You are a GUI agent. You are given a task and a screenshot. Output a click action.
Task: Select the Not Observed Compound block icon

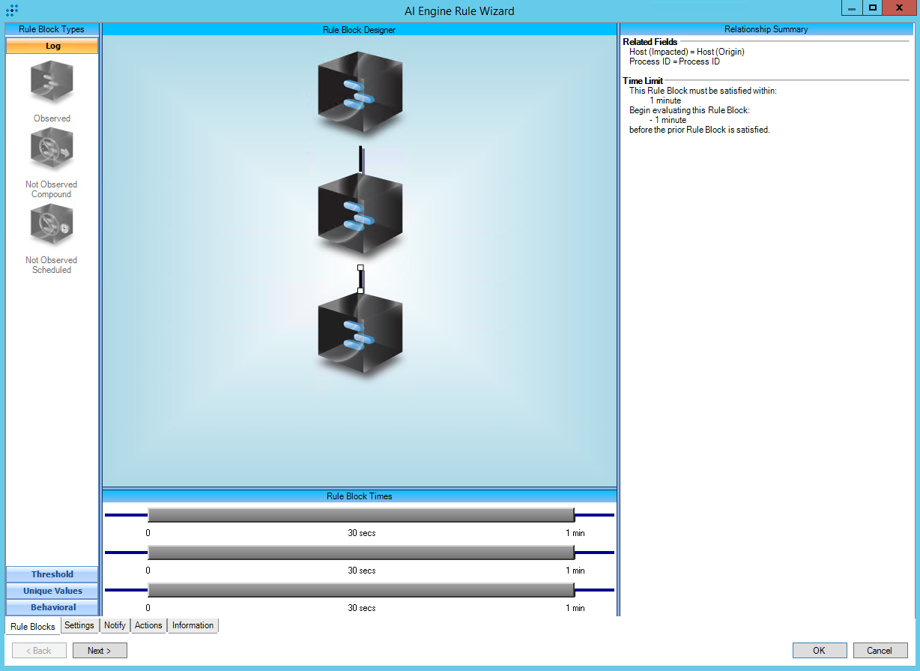pos(52,149)
